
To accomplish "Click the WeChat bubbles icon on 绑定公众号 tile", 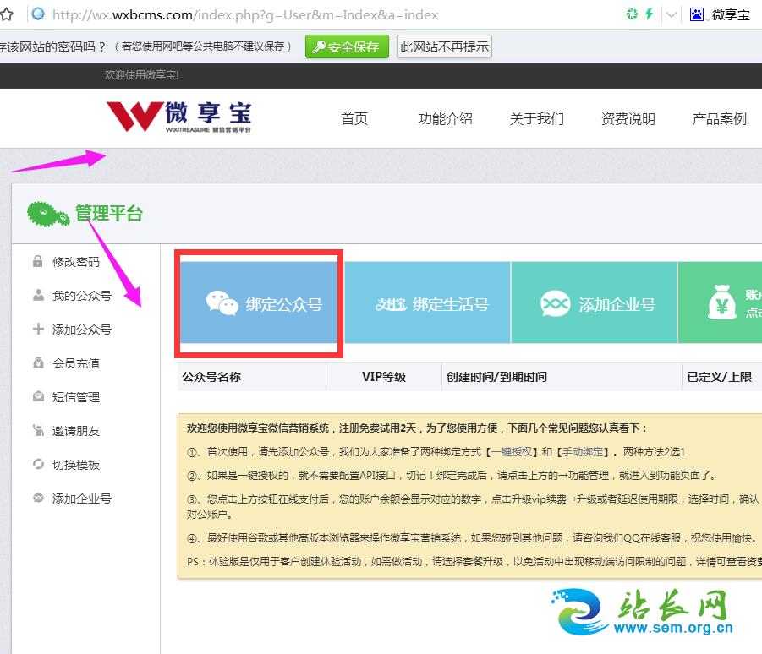I will point(222,303).
